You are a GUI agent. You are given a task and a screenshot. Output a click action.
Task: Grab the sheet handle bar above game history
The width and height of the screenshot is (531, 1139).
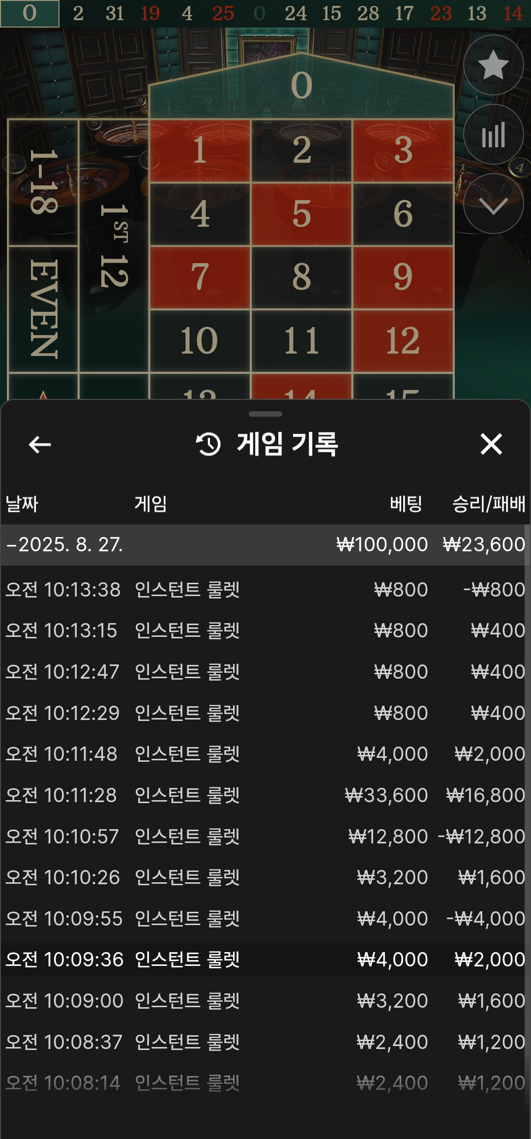(x=265, y=414)
